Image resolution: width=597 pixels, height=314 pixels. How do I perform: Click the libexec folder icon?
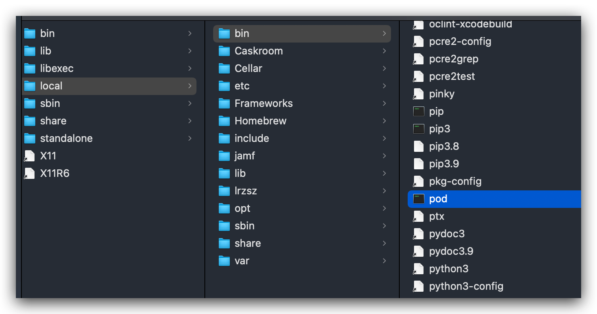click(30, 68)
